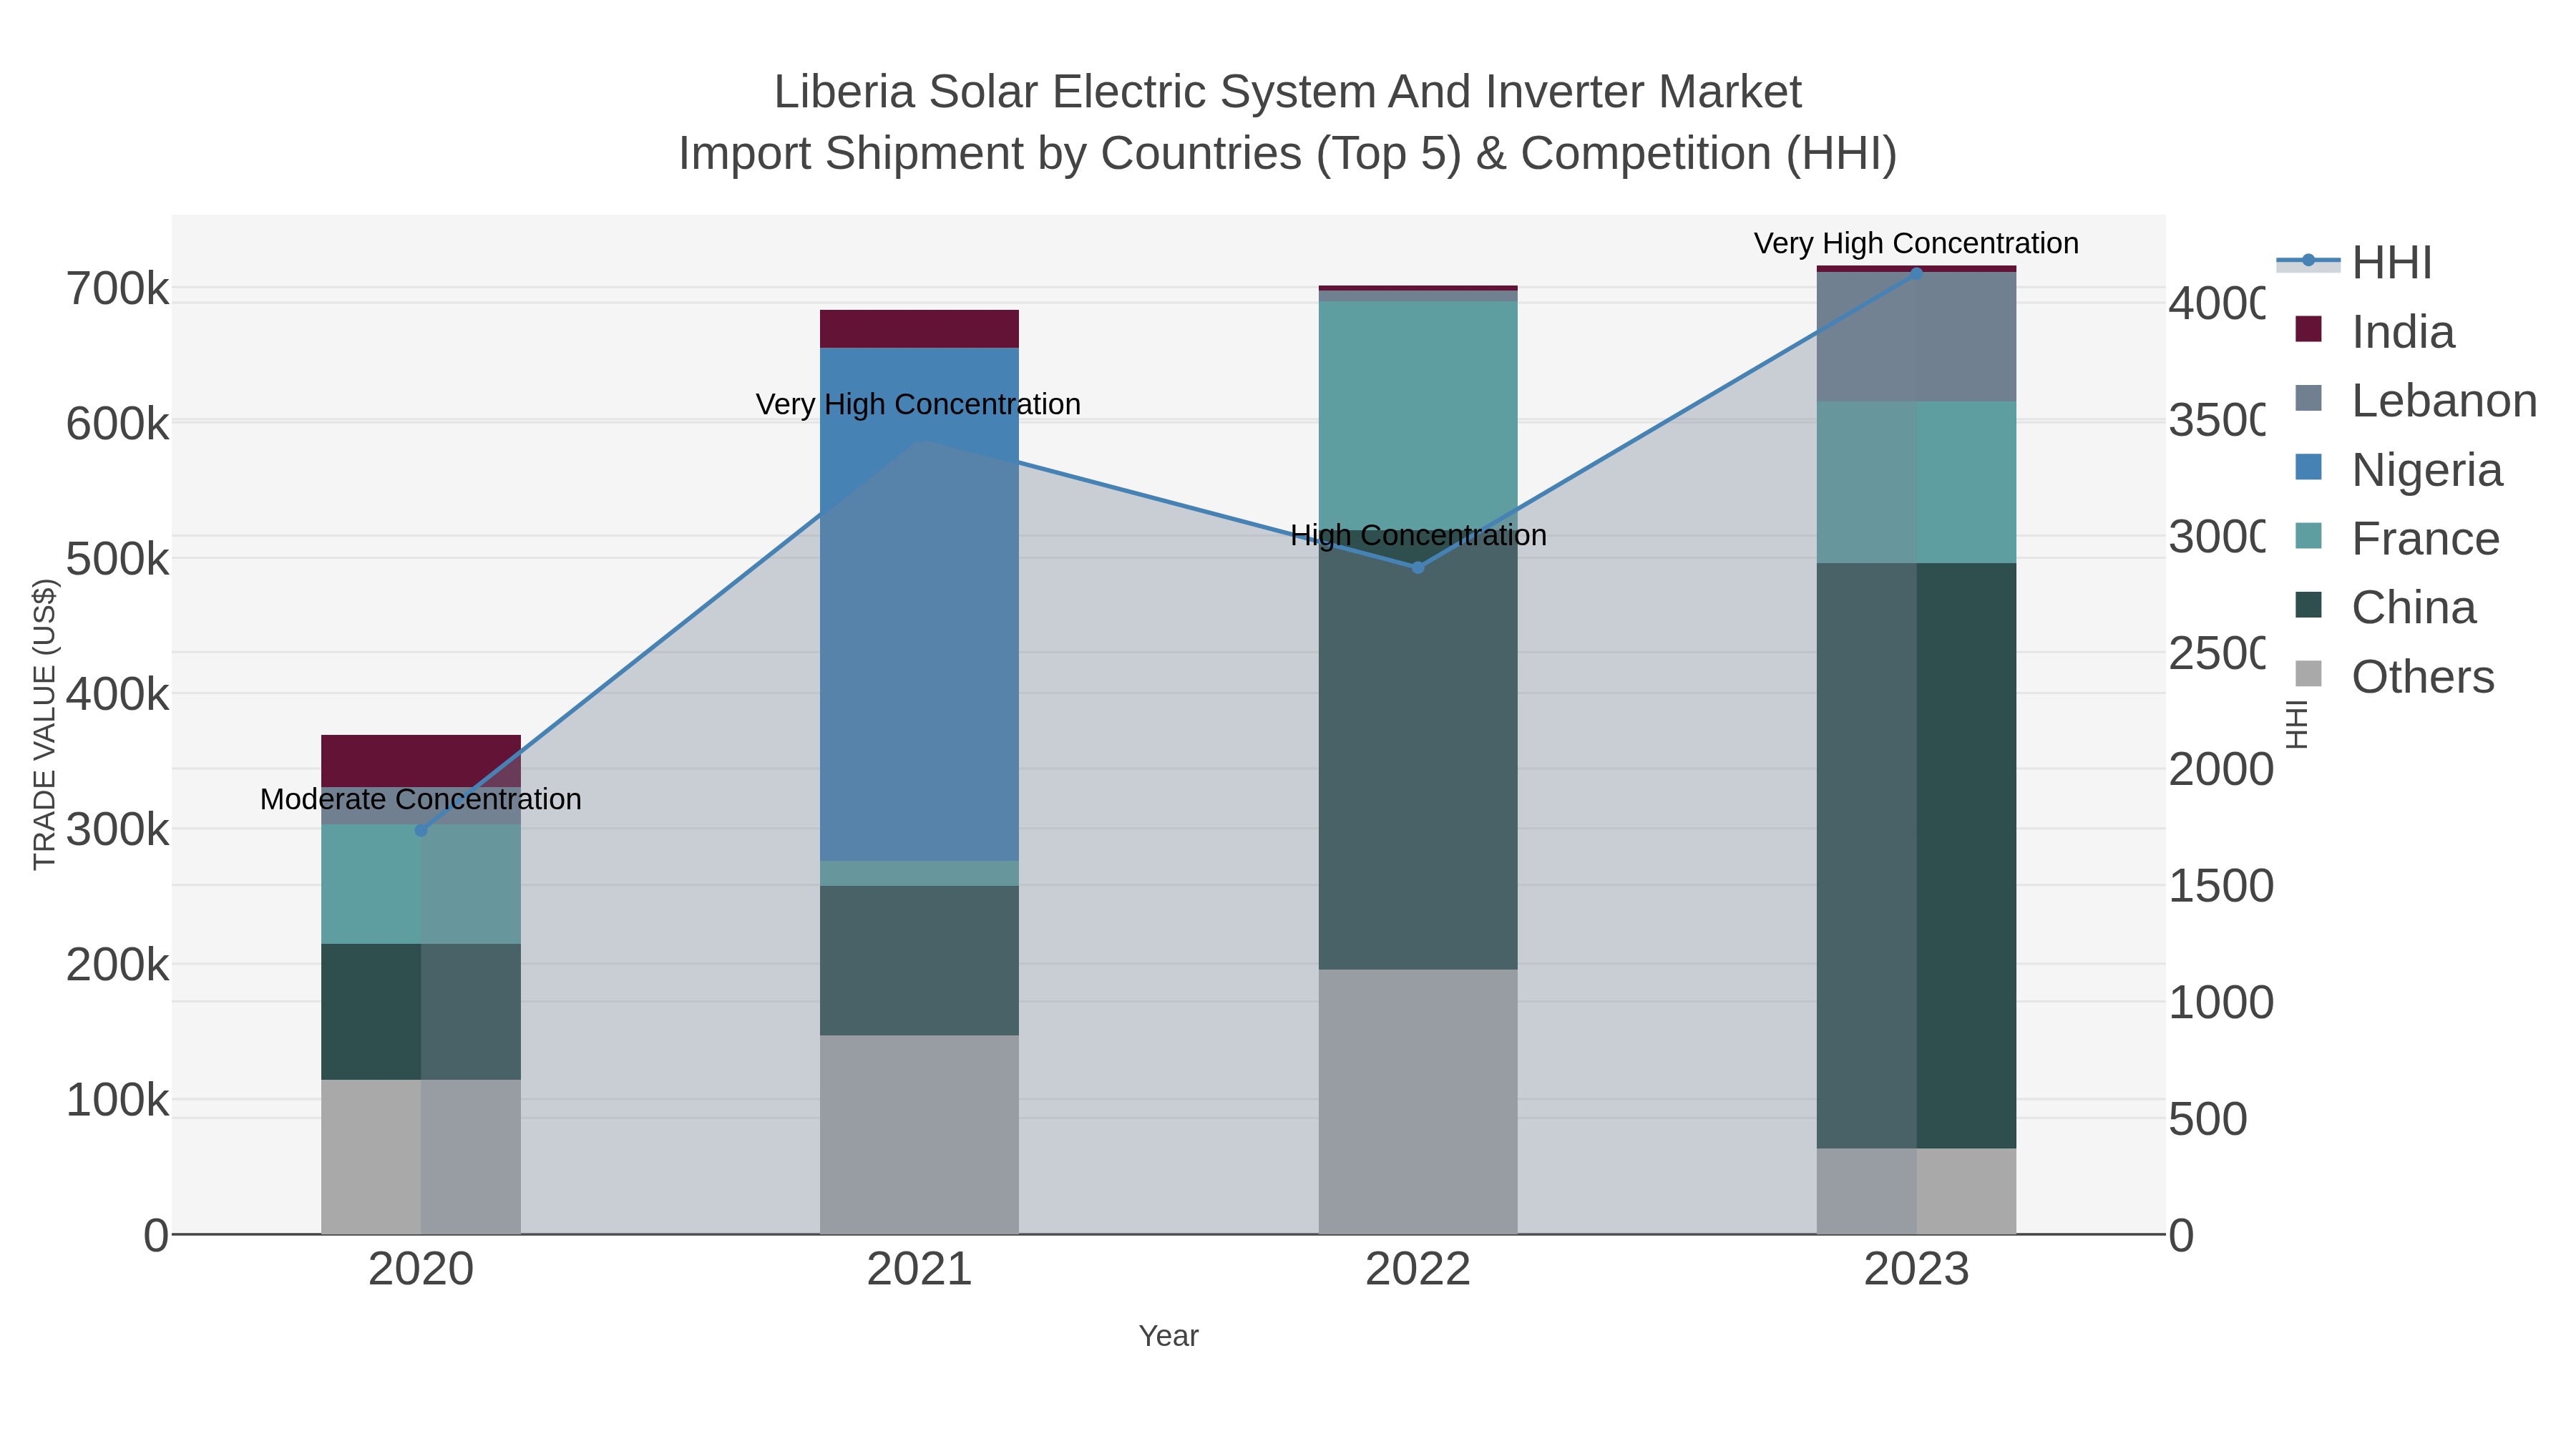
Task: Click the France bar segment in 2023
Action: tap(1916, 482)
